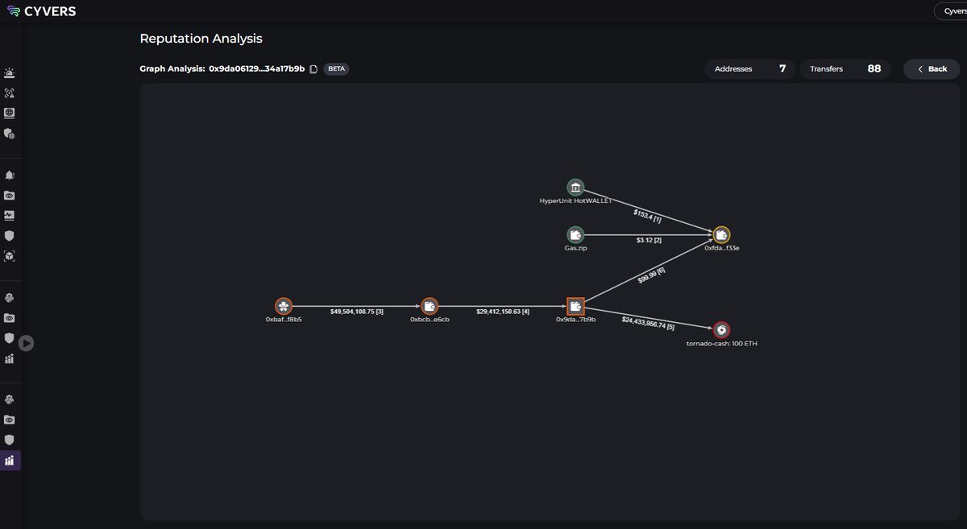Expand the sidebar with the arrow button

[x=27, y=343]
